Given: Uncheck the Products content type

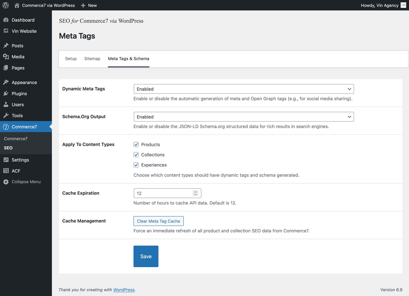Looking at the screenshot, I should [x=136, y=145].
